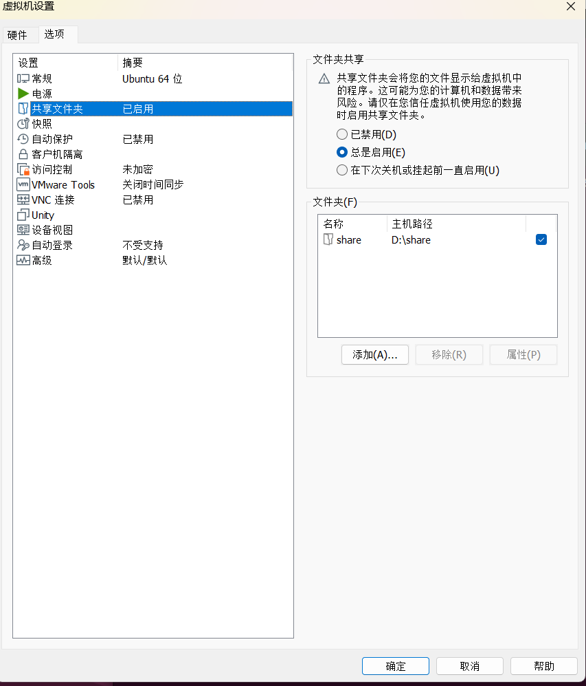Click the 设备视图 appliance view icon

click(23, 230)
